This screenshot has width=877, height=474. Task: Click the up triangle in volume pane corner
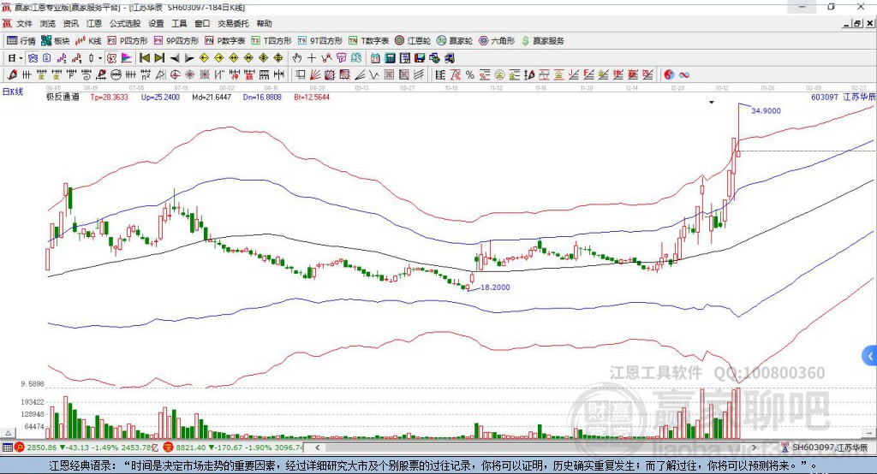point(8,433)
